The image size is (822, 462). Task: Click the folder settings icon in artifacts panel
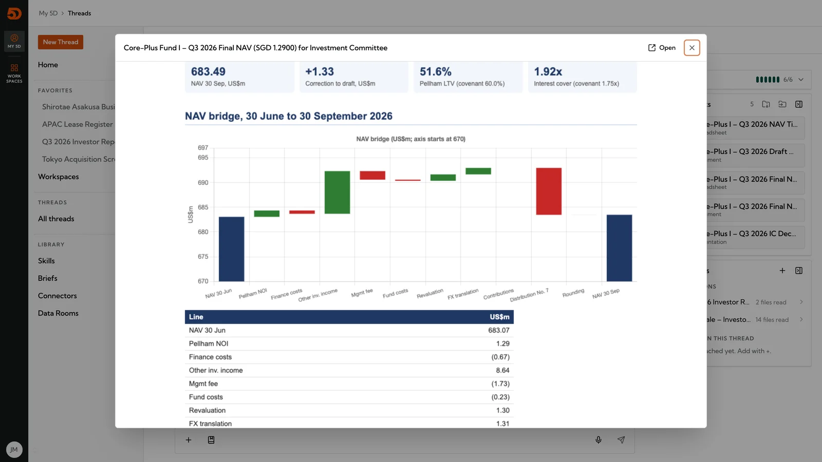click(x=766, y=104)
